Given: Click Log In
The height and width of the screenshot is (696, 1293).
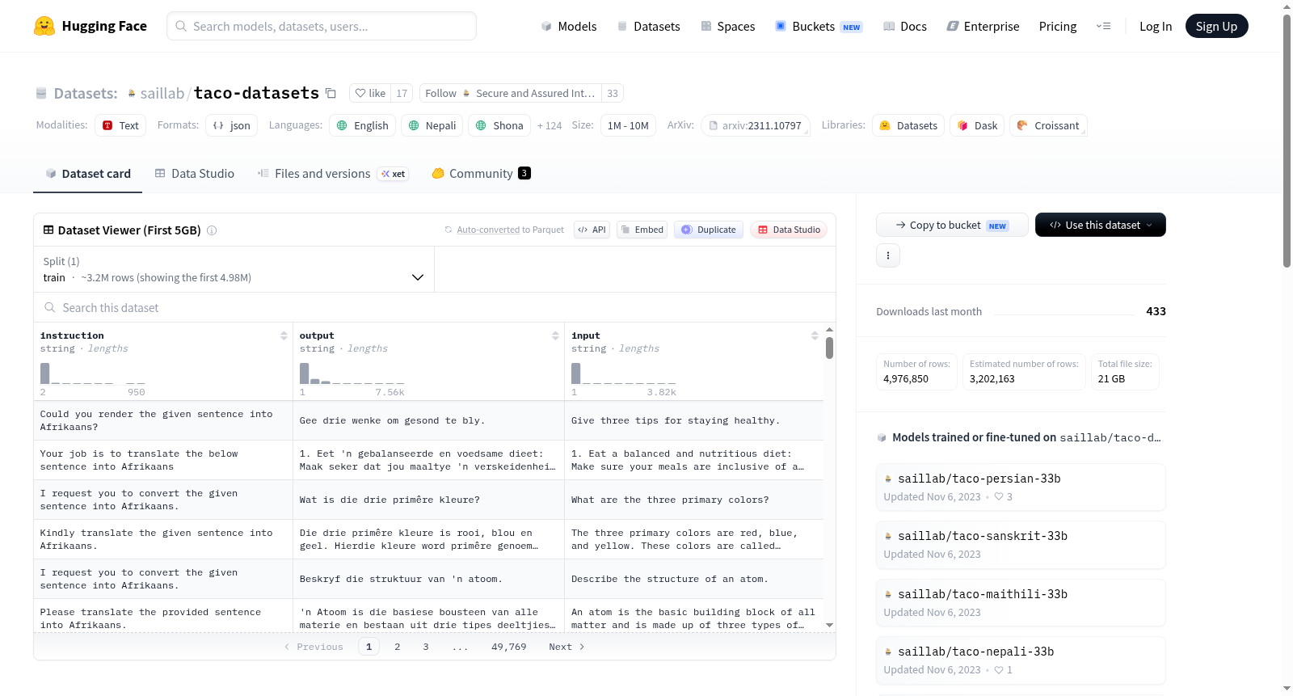Looking at the screenshot, I should [1156, 26].
